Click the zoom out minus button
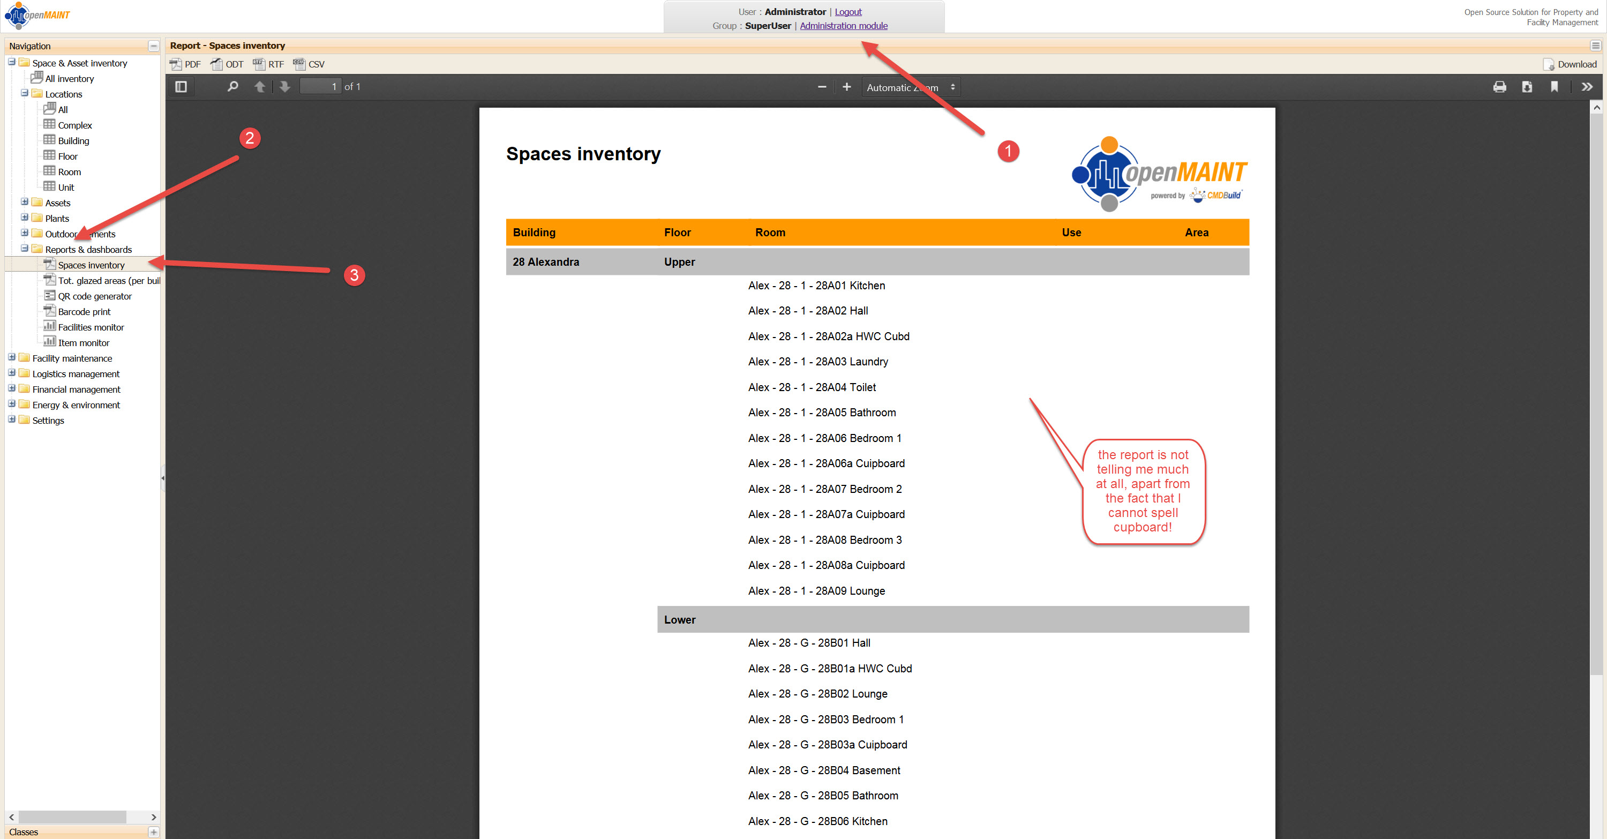This screenshot has width=1607, height=839. (x=822, y=87)
